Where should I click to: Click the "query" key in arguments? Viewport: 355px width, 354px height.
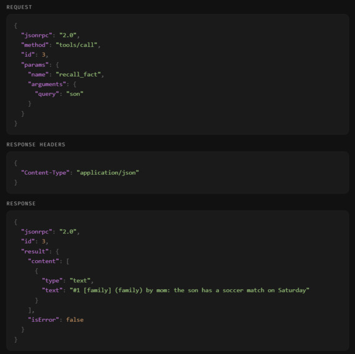pyautogui.click(x=47, y=94)
